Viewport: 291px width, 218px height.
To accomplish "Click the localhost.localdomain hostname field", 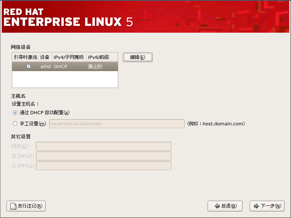I will (x=117, y=124).
